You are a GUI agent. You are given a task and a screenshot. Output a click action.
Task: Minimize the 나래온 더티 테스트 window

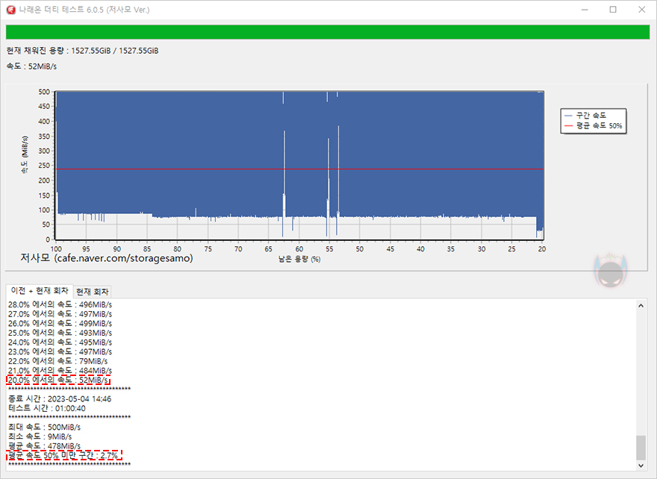(585, 10)
